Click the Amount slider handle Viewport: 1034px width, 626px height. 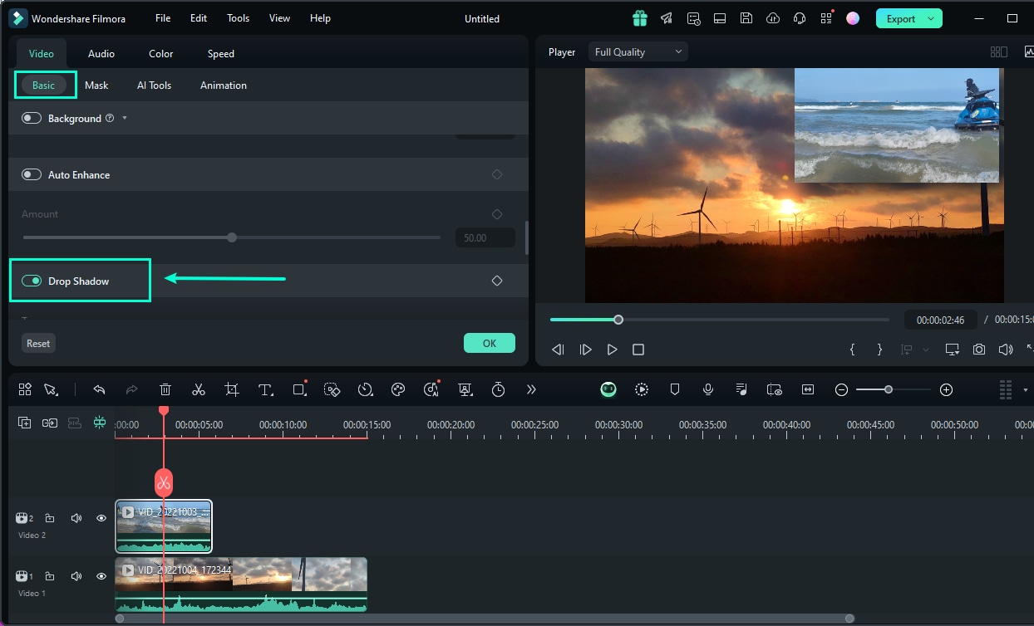point(232,237)
